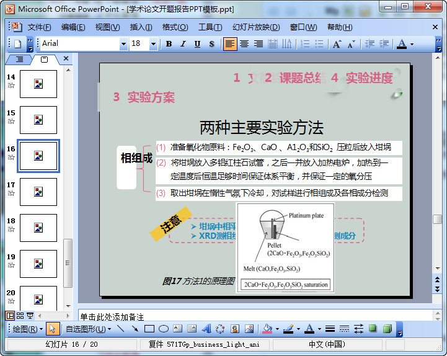
Task: Open the fill color dropdown arrow
Action: [x=277, y=329]
